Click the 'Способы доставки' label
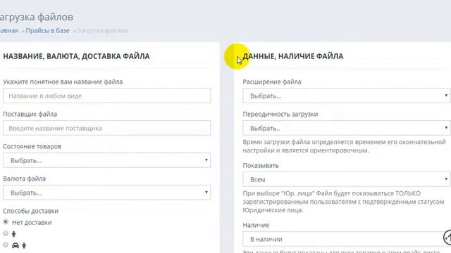 point(30,211)
